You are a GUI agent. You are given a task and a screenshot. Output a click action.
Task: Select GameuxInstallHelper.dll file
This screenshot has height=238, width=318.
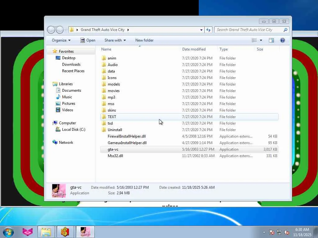pos(189,143)
